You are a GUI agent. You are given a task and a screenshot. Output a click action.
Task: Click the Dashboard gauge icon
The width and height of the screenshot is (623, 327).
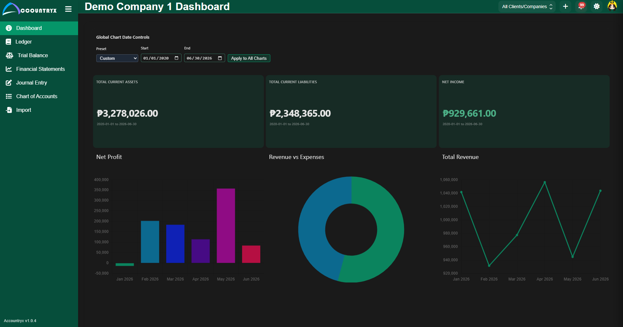pyautogui.click(x=9, y=28)
